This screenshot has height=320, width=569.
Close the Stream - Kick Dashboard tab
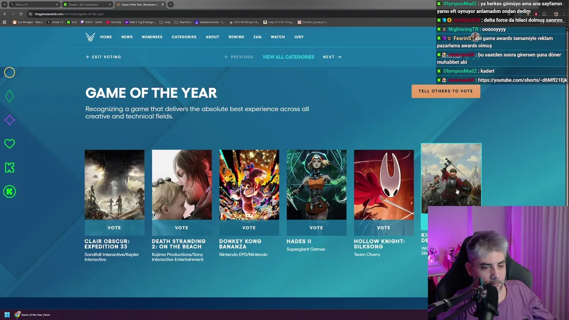[x=110, y=4]
